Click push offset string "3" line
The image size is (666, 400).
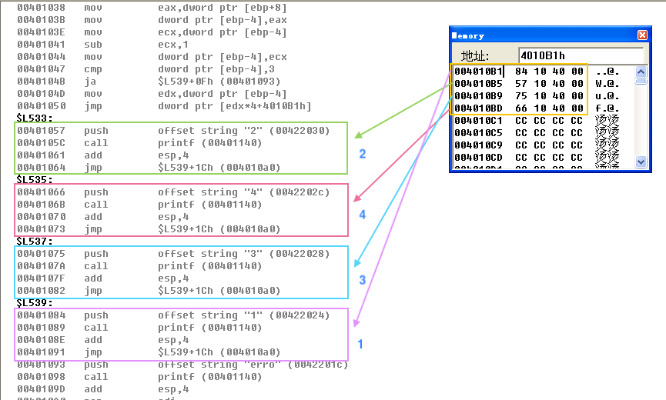(x=173, y=254)
